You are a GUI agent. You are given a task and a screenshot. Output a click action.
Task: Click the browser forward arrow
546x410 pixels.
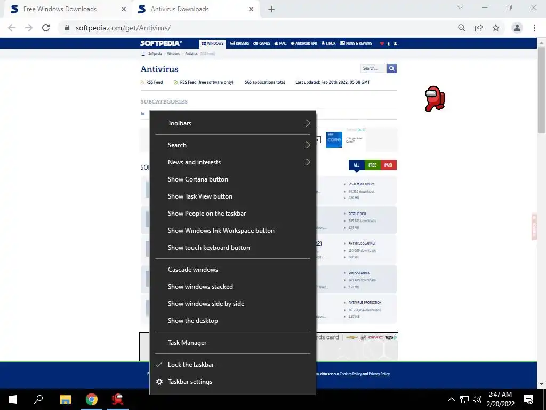pyautogui.click(x=29, y=28)
